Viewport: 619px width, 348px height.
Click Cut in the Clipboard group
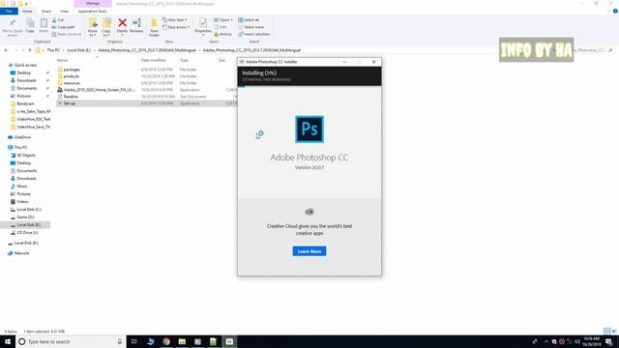coord(58,19)
